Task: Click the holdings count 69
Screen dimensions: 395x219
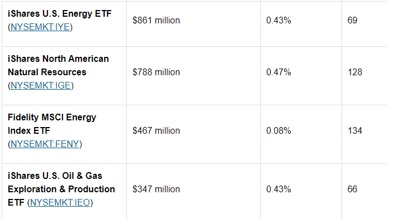Action: click(x=352, y=20)
